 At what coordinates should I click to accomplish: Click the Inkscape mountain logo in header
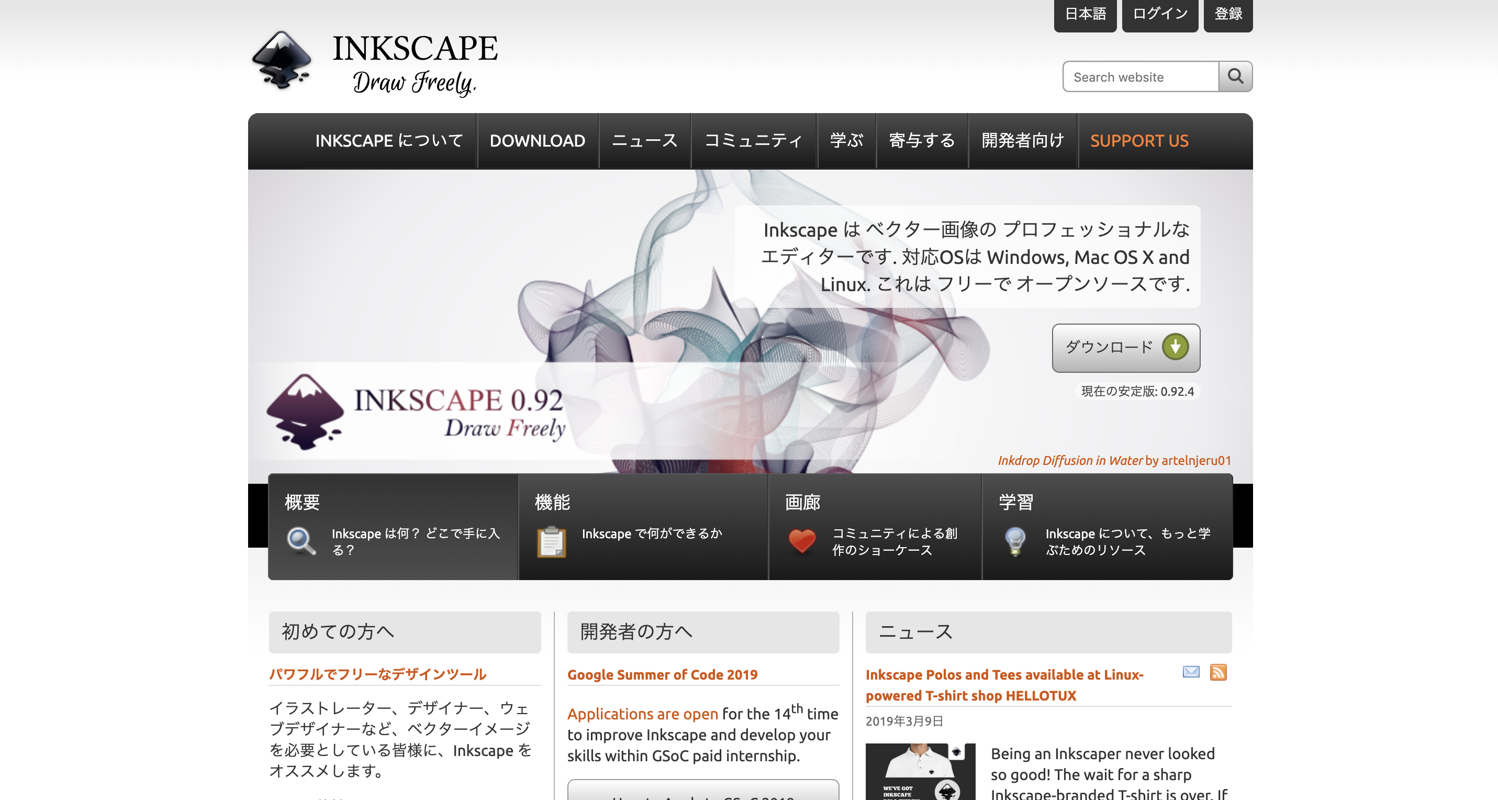(282, 61)
